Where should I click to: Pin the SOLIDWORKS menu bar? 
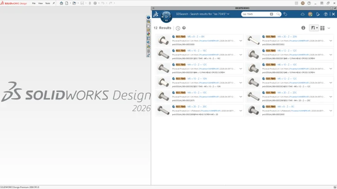point(53,3)
